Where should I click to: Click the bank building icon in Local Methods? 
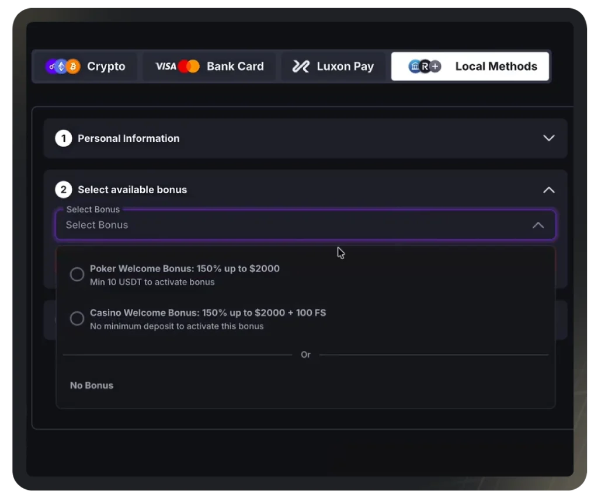click(x=415, y=67)
